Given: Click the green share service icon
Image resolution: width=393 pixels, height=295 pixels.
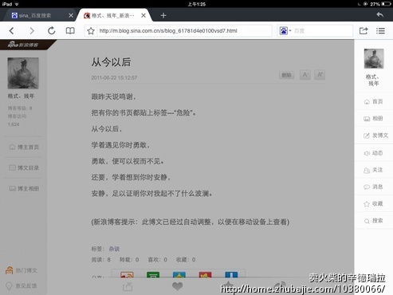Looking at the screenshot, I should click(153, 274).
